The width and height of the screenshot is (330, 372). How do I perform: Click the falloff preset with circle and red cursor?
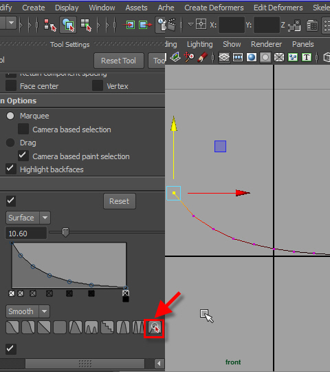click(154, 329)
